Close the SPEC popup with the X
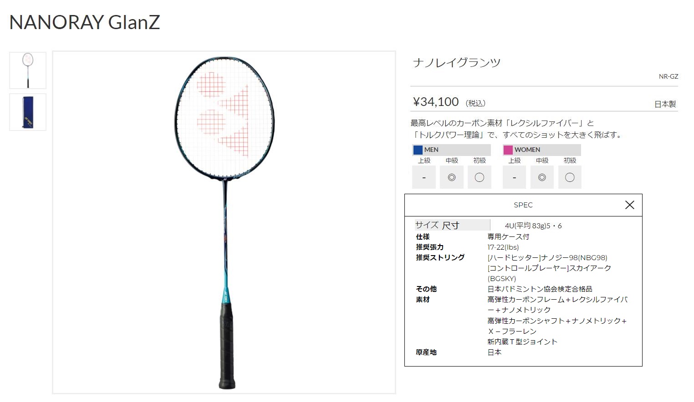This screenshot has width=694, height=402. (629, 205)
